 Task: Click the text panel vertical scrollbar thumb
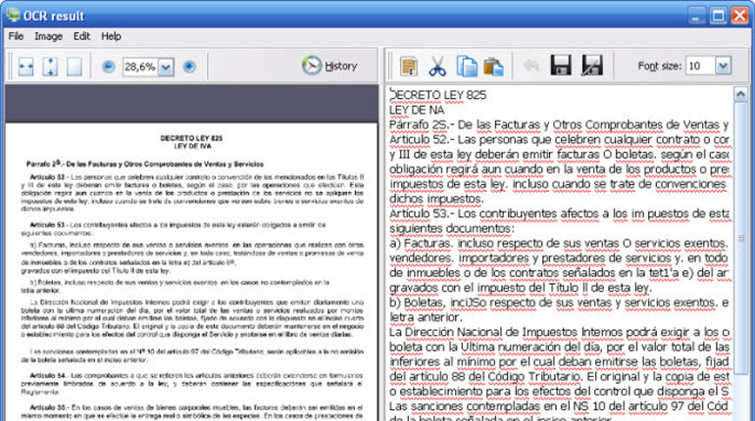pos(740,238)
